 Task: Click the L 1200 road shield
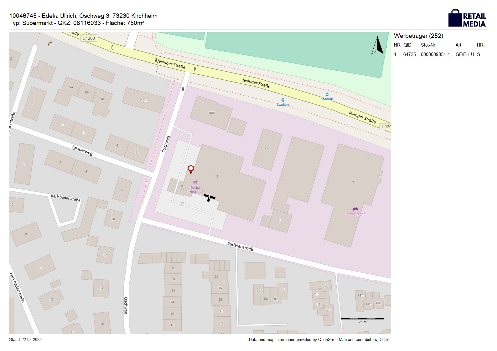pos(88,38)
